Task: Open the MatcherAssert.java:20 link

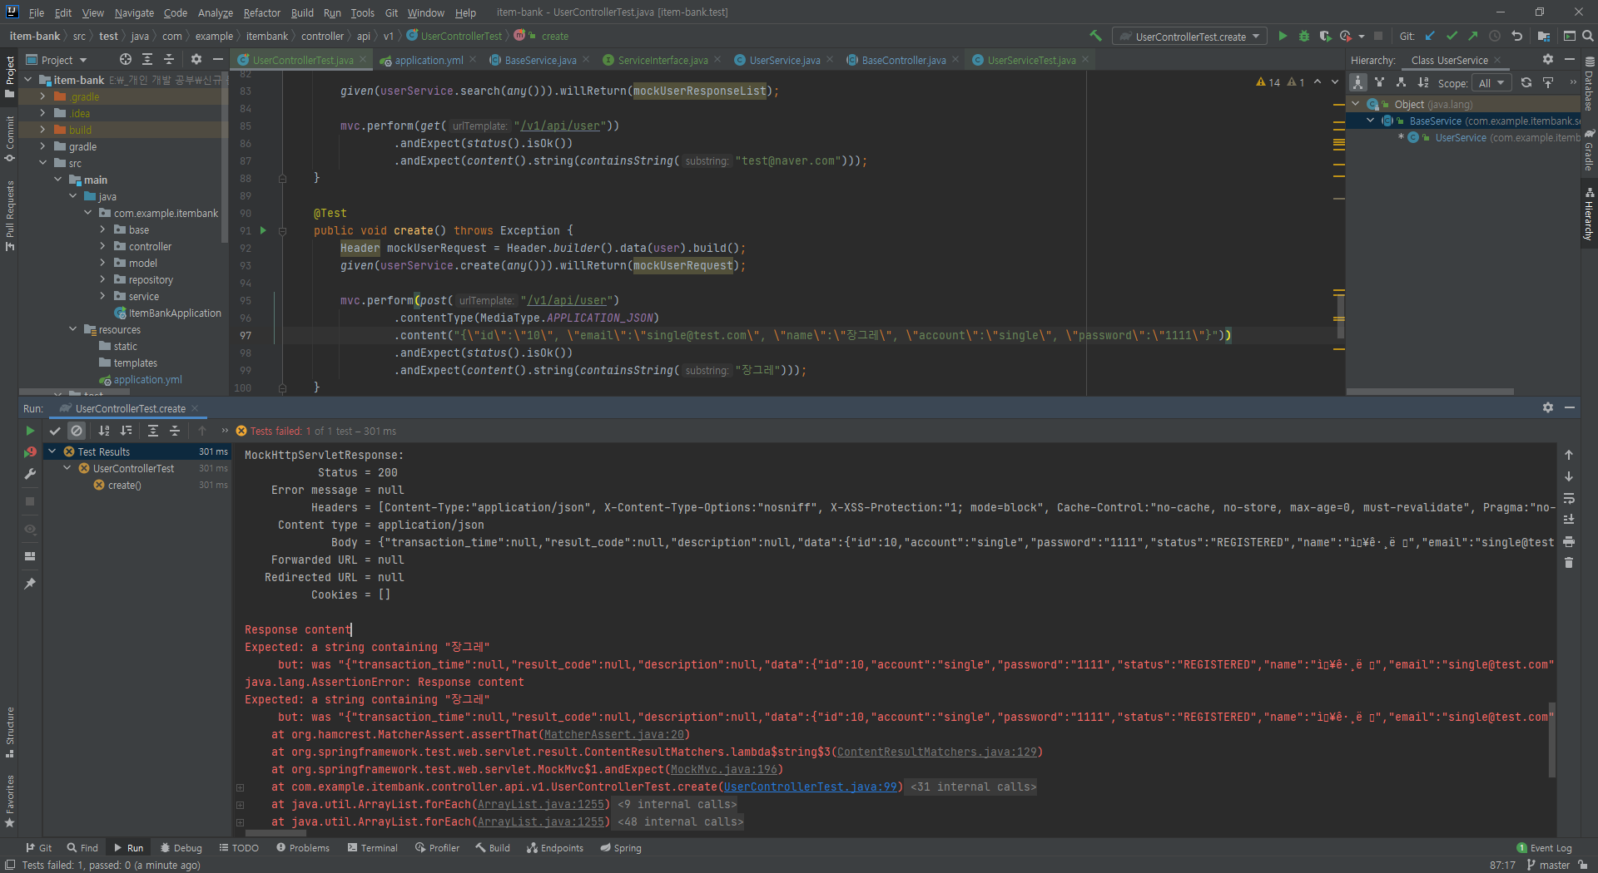Action: click(x=613, y=734)
